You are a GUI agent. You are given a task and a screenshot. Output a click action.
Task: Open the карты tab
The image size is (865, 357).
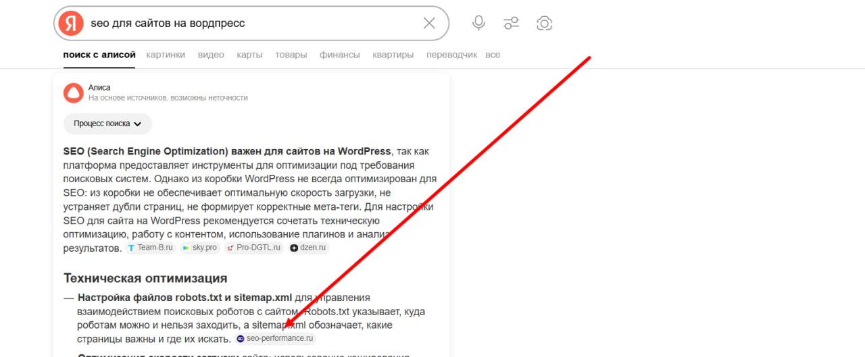249,55
